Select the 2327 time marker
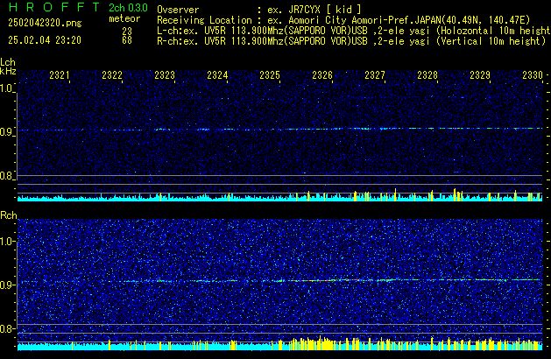 [375, 75]
